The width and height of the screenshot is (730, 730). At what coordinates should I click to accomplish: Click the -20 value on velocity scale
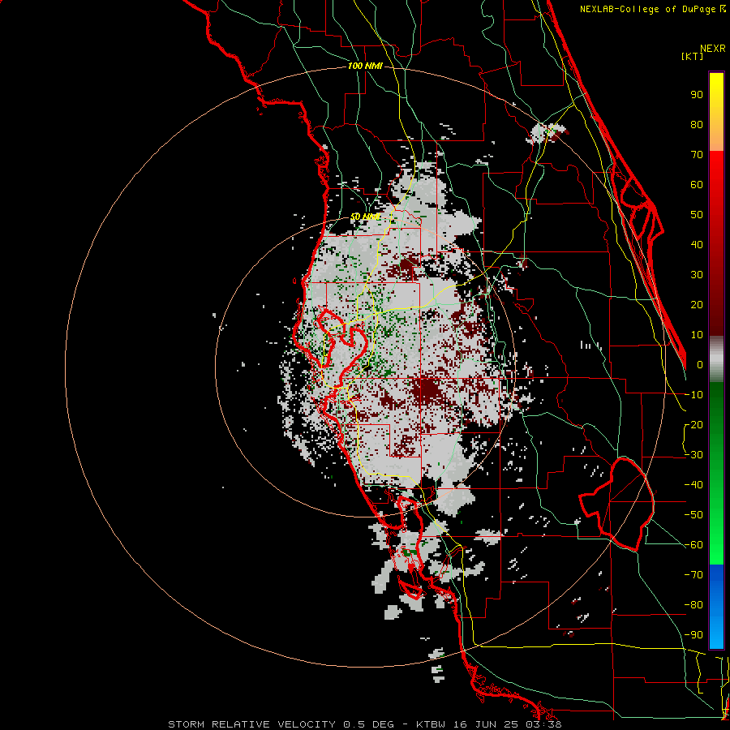coord(693,424)
